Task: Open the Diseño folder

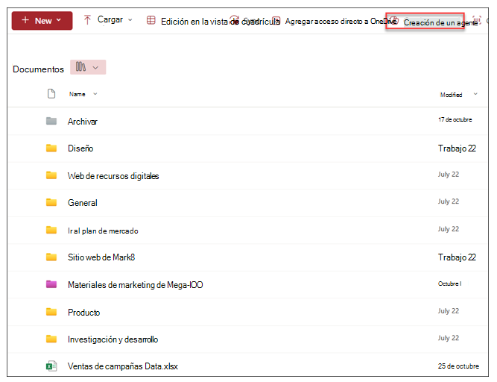Action: (80, 148)
